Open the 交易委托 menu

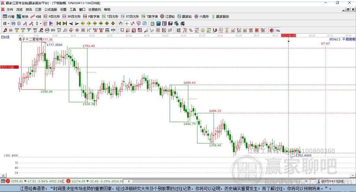(x=95, y=9)
